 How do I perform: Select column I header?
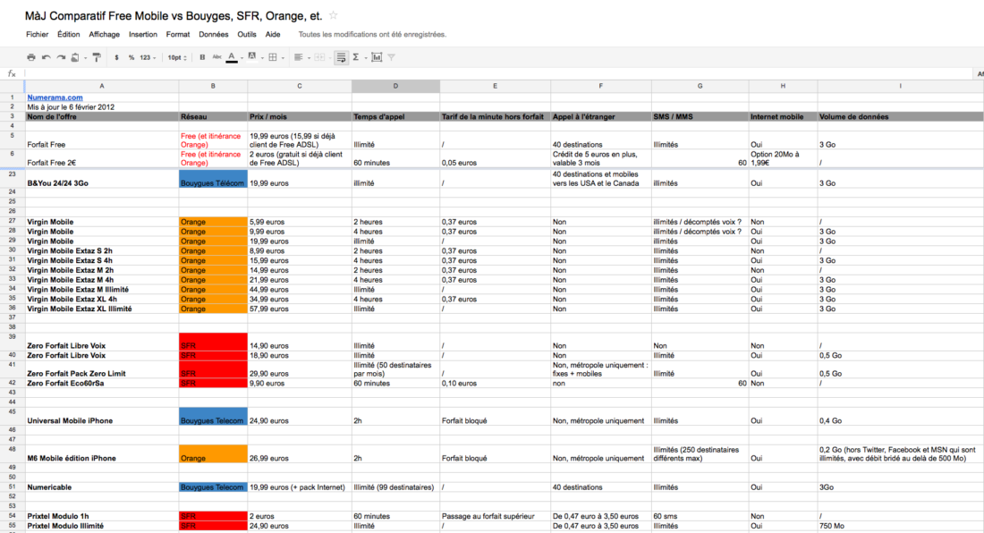pos(900,86)
